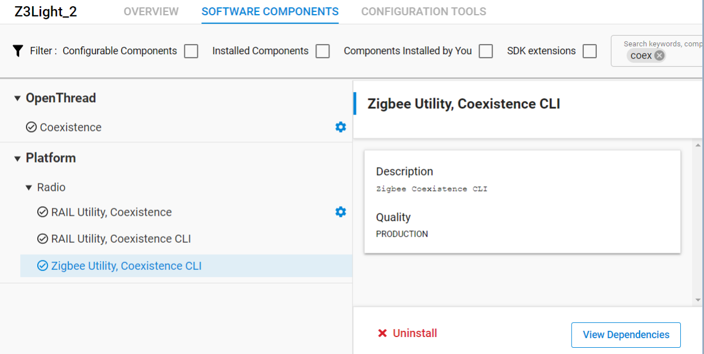Screen dimensions: 704x354
Task: Tick the SDK extensions checkbox
Action: [589, 51]
